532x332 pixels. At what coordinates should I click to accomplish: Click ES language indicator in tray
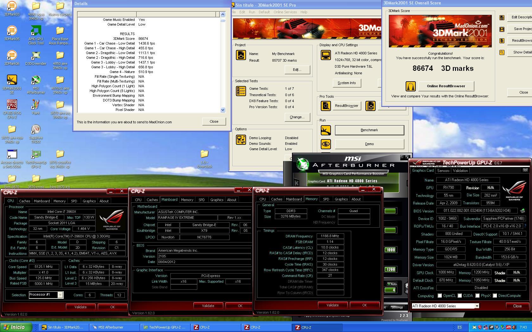coord(459,327)
